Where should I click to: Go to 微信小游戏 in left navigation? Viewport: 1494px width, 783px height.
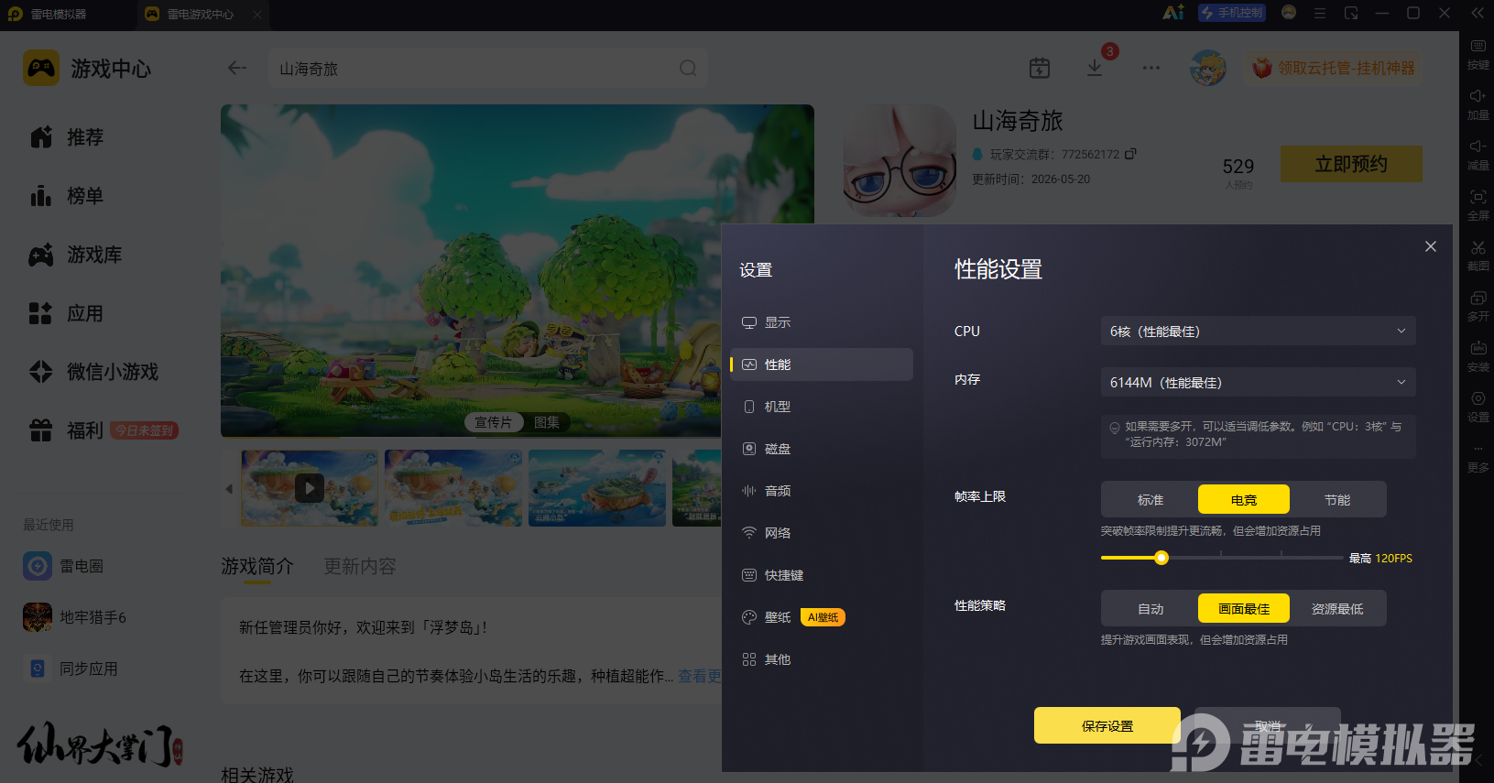[x=93, y=372]
